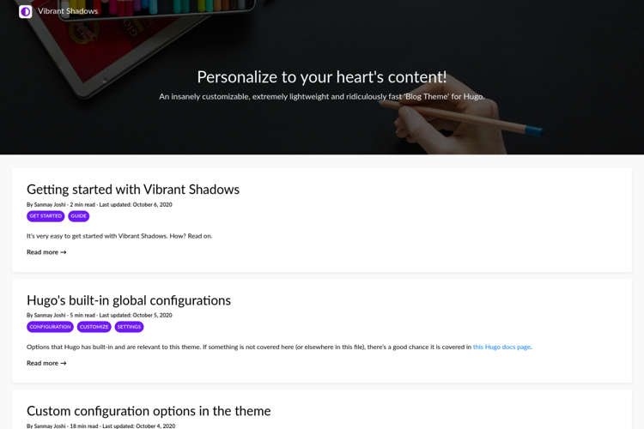Open the Vibrant Shadows site title link

click(68, 11)
